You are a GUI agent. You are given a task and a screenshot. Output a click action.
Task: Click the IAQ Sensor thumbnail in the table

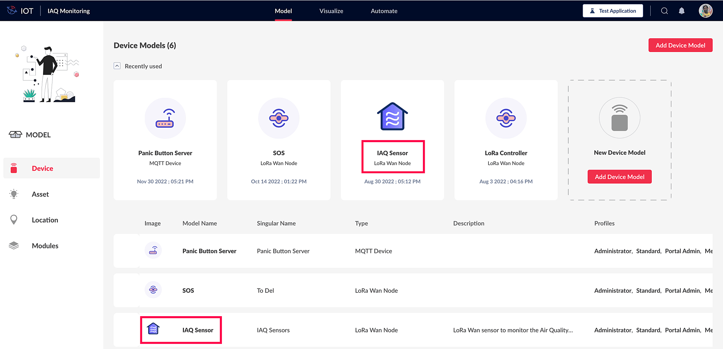153,329
